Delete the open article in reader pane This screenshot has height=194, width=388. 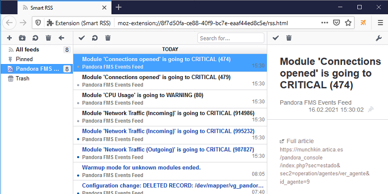coord(289,38)
